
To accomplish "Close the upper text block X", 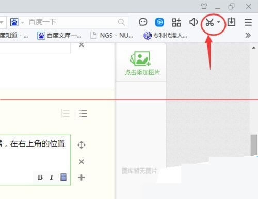I will [x=82, y=45].
